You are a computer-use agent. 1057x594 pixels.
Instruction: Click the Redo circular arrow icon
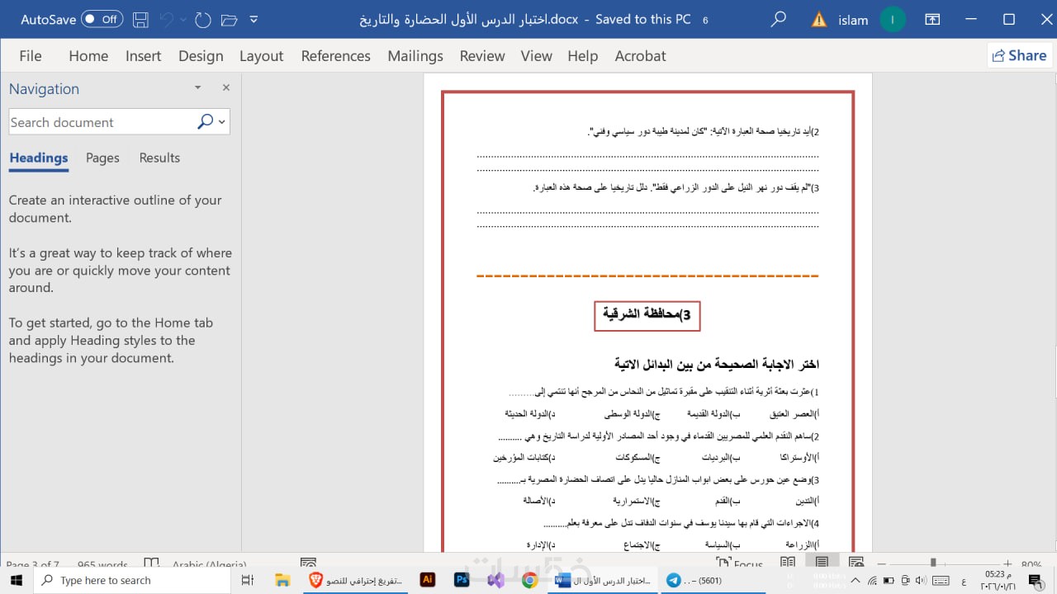click(x=202, y=19)
